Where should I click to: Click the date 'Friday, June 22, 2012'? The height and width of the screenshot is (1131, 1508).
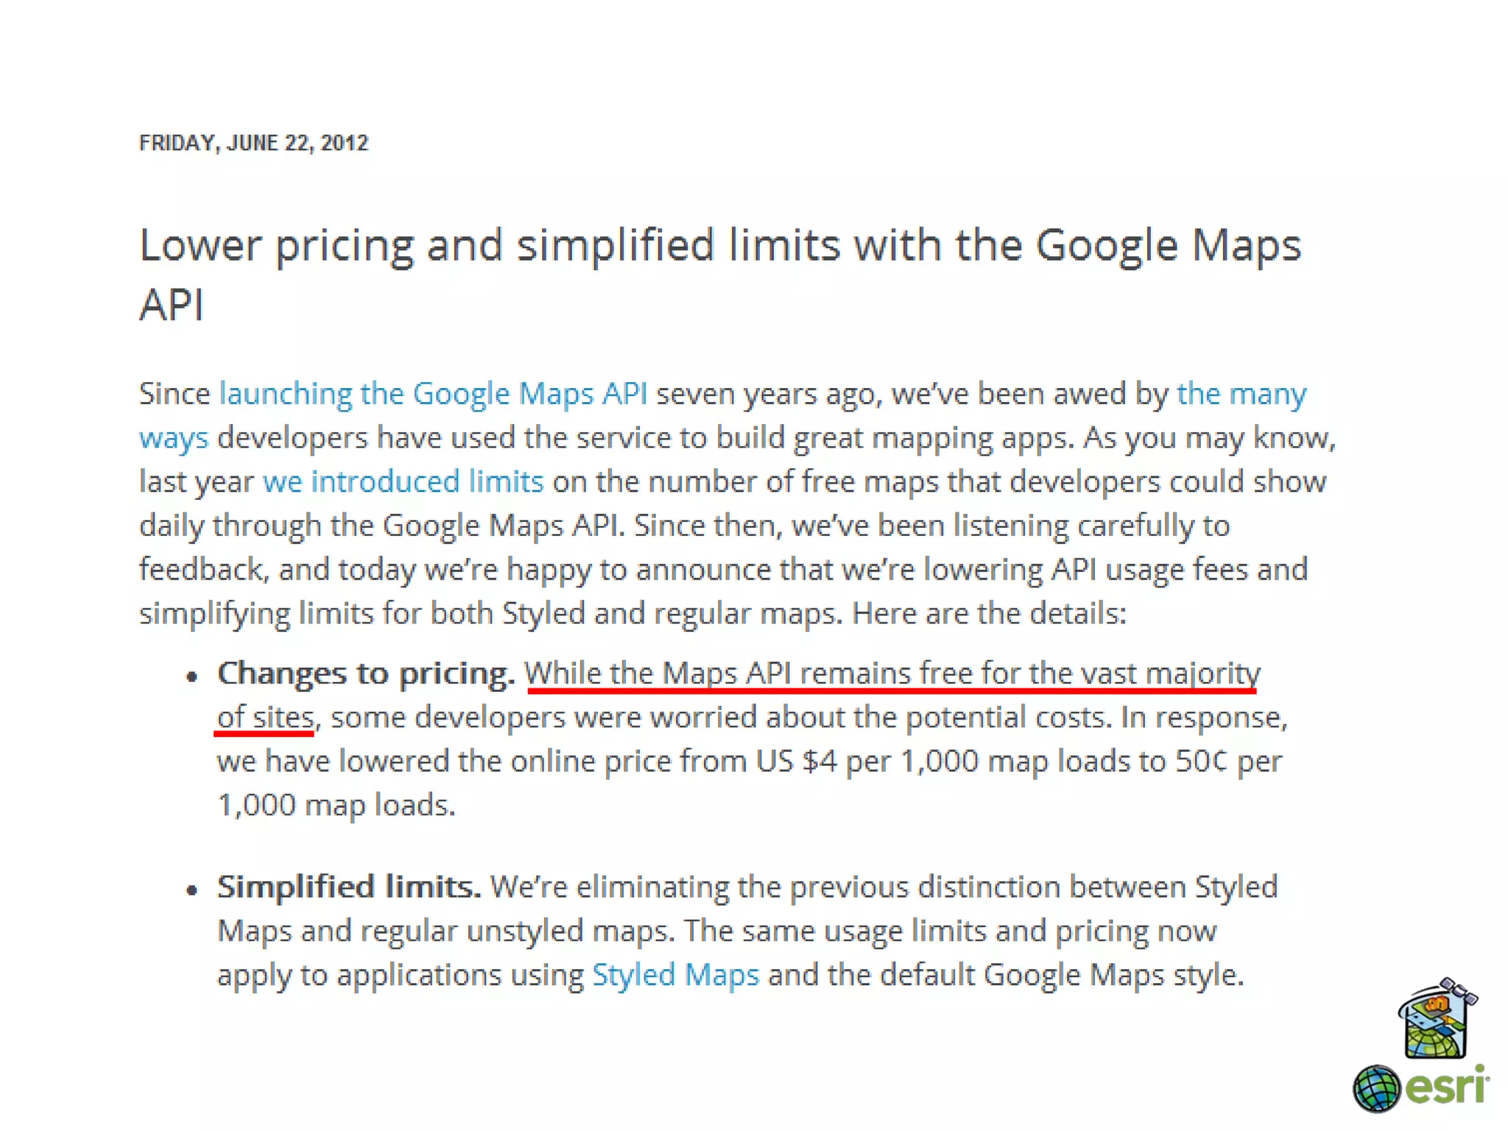[x=253, y=143]
